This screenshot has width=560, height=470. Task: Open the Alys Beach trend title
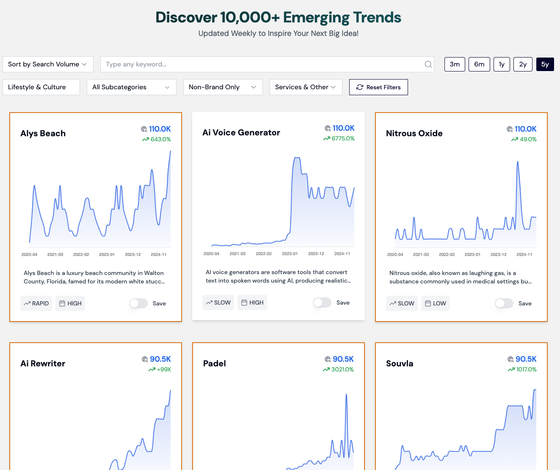tap(43, 133)
